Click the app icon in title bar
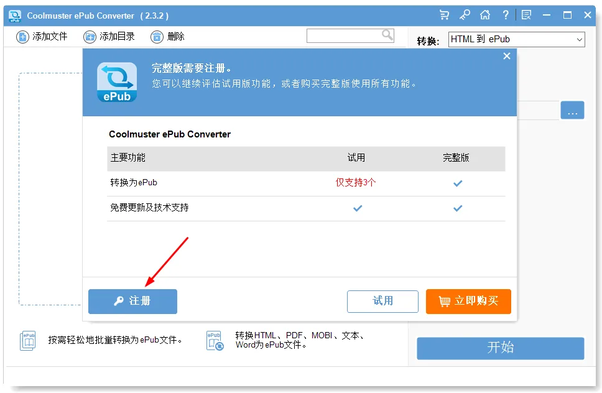Viewport: 602px width, 393px height. tap(15, 16)
